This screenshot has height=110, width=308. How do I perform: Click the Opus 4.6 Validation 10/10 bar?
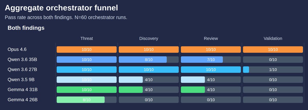click(273, 50)
